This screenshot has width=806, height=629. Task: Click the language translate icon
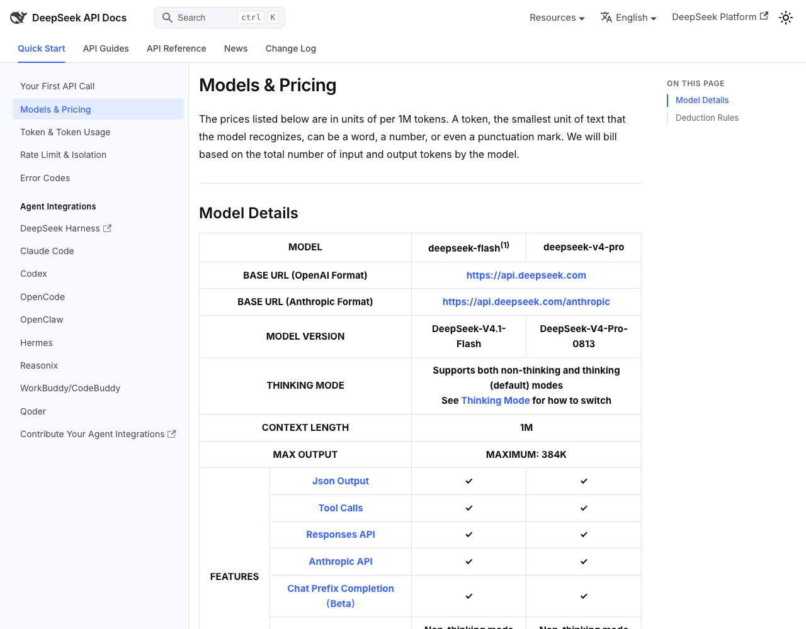[x=606, y=18]
